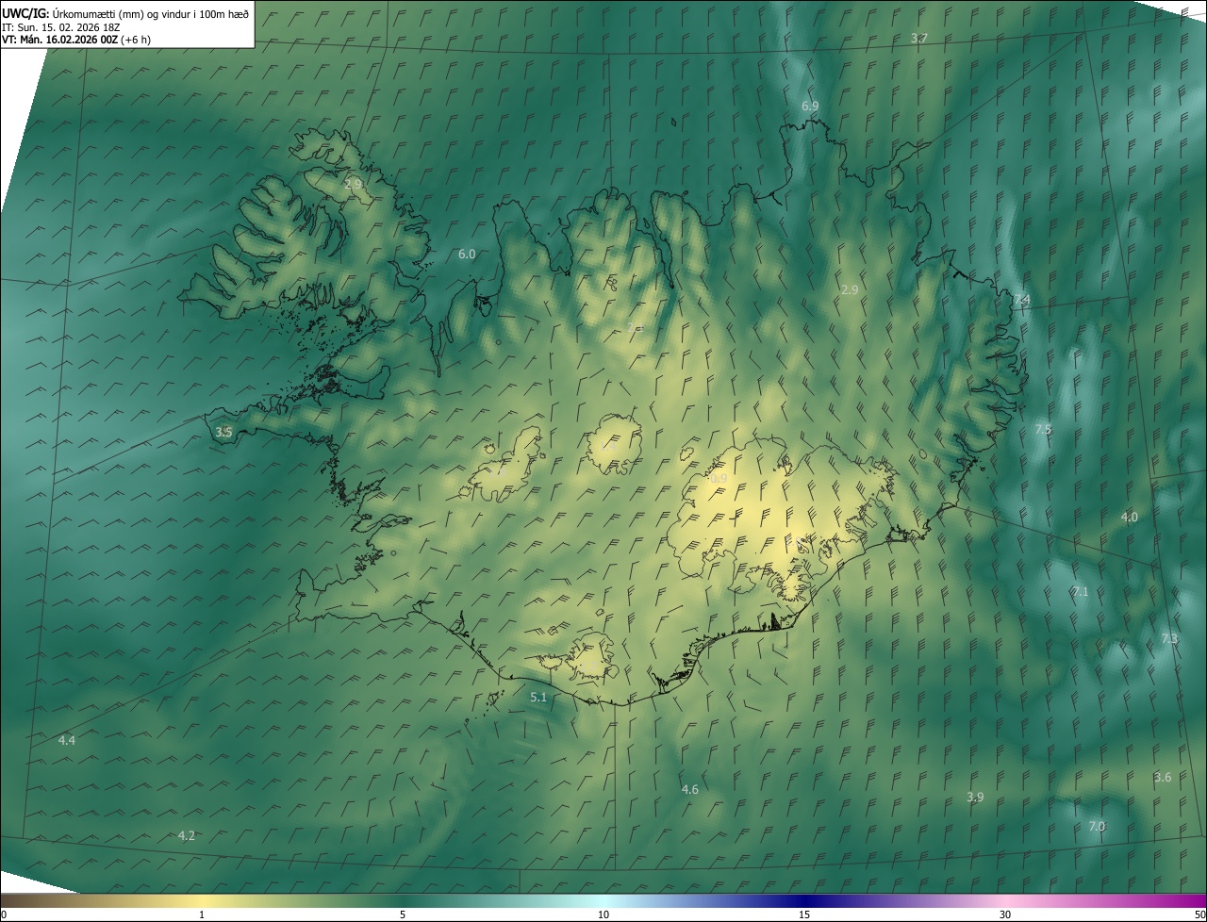The height and width of the screenshot is (922, 1207).
Task: Select the 3.6 value label on the map
Action: coord(1163,777)
